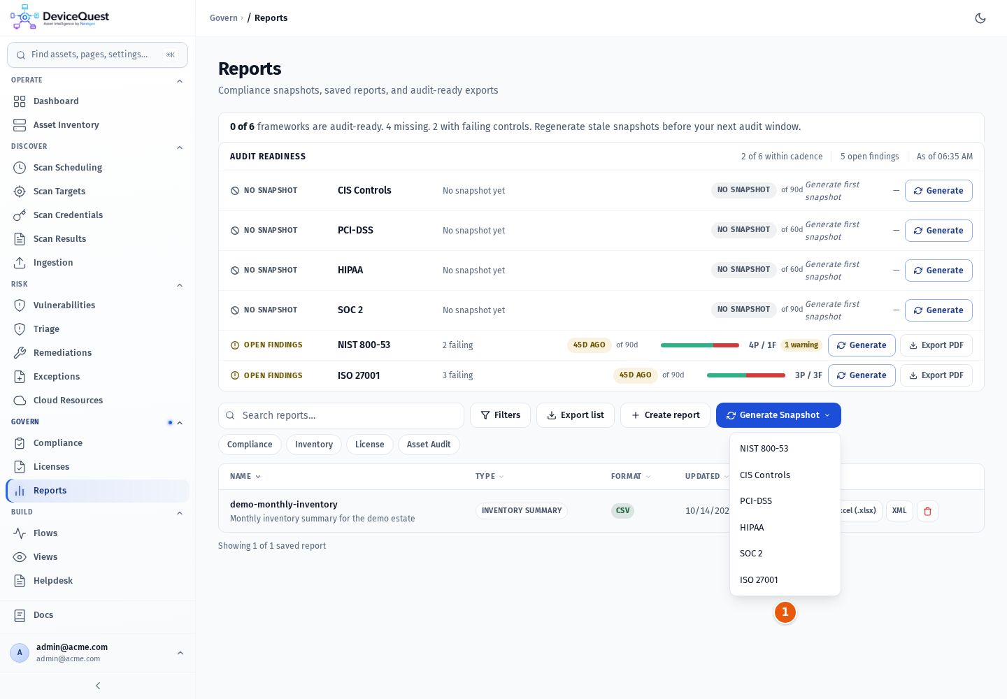The height and width of the screenshot is (699, 1007).
Task: Click the Export list button
Action: point(576,415)
